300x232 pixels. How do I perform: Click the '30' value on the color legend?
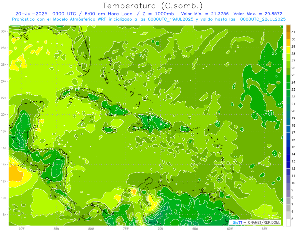tap(293, 39)
